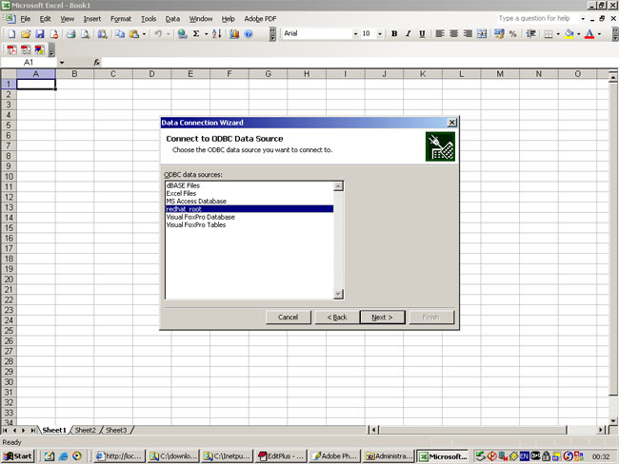Open the Font size dropdown
This screenshot has width=619, height=464.
click(380, 34)
